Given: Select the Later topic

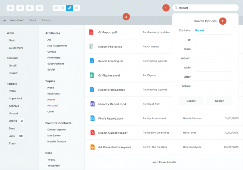Looking at the screenshot, I should click(51, 111).
